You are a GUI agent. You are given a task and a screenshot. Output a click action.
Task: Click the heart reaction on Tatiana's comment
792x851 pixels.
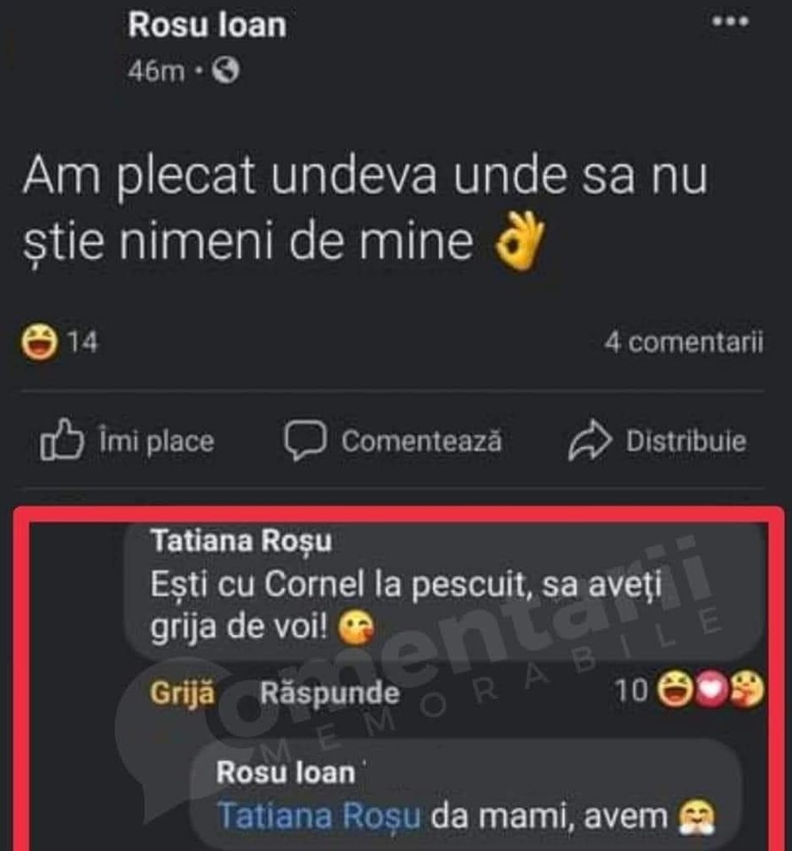pyautogui.click(x=710, y=693)
